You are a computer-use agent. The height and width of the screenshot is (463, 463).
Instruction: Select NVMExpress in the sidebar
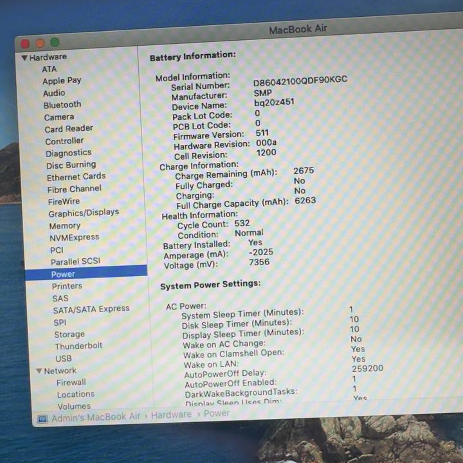tap(75, 237)
